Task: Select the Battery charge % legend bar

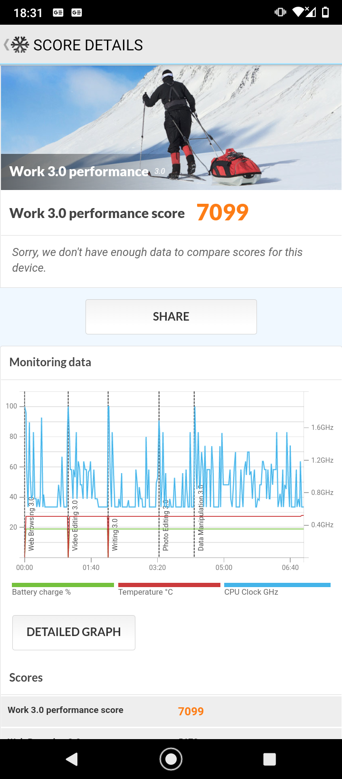Action: (63, 585)
